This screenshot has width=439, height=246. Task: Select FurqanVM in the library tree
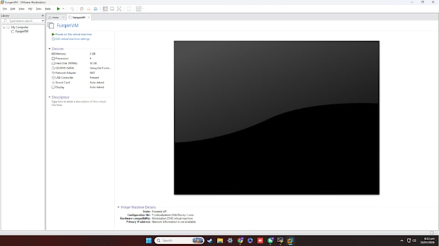[x=21, y=32]
